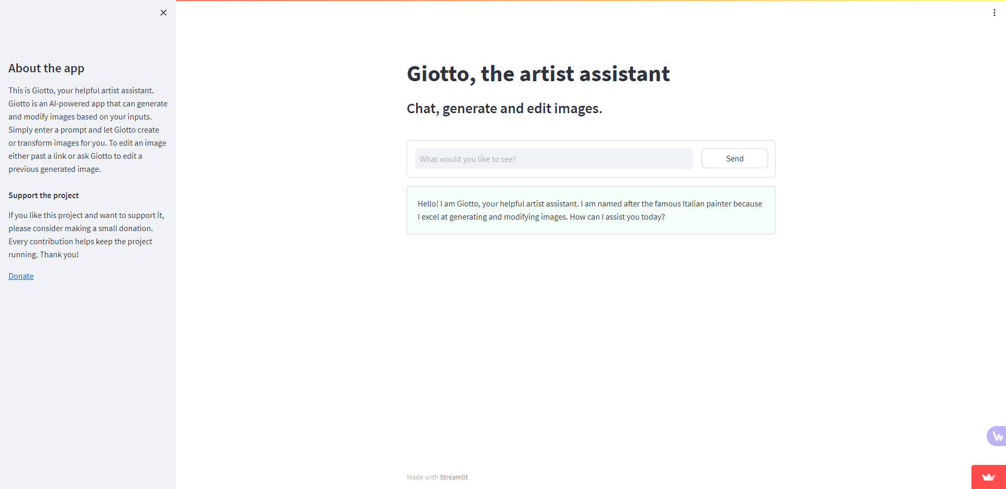Click the 'Giotto, the artist assistant' title

[x=538, y=74]
